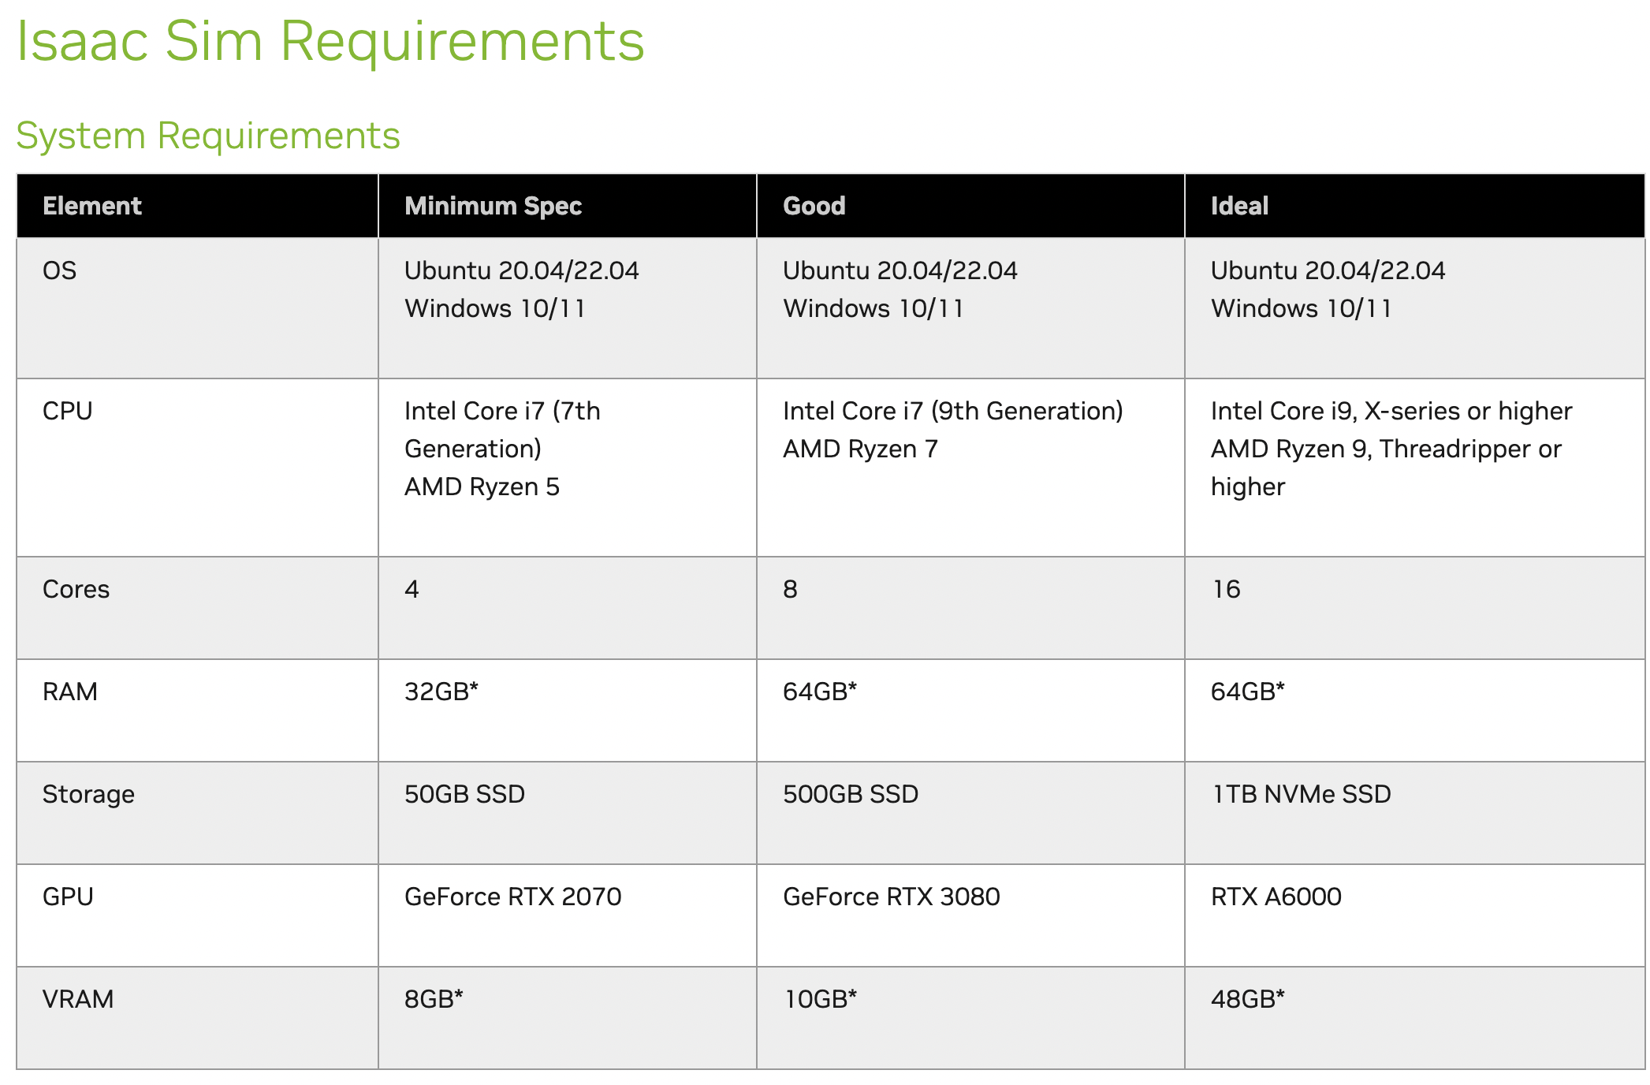Click the GeForce RTX 2070 cell
Screen dimensions: 1650x1085
tap(512, 897)
